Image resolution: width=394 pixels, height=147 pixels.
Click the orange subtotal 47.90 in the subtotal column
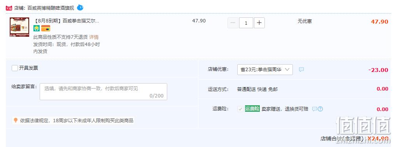(x=380, y=22)
